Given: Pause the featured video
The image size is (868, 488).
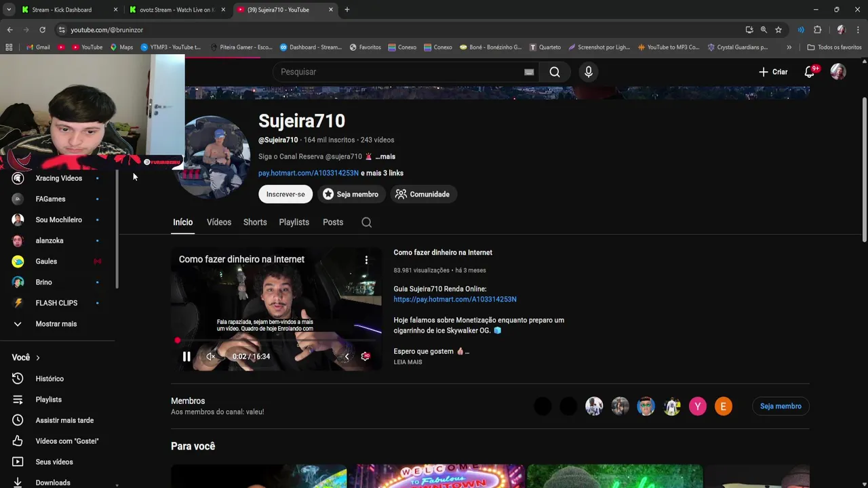Looking at the screenshot, I should pos(186,357).
